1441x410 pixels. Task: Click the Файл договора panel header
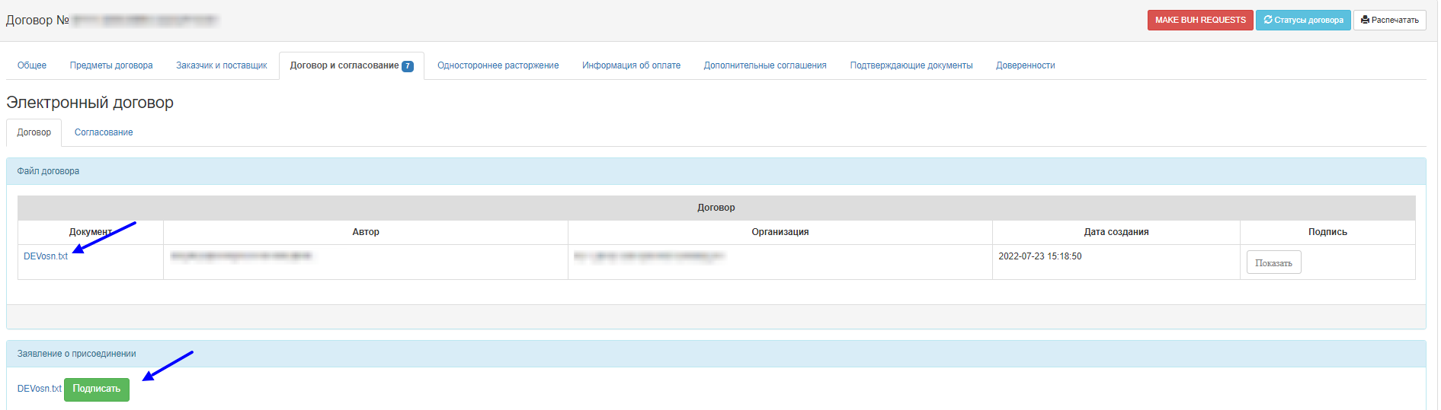tap(48, 171)
